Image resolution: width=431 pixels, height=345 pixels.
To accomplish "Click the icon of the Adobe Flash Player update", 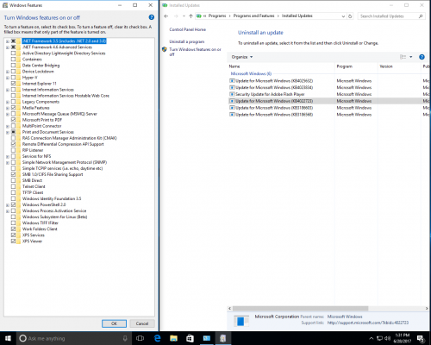I will point(232,94).
